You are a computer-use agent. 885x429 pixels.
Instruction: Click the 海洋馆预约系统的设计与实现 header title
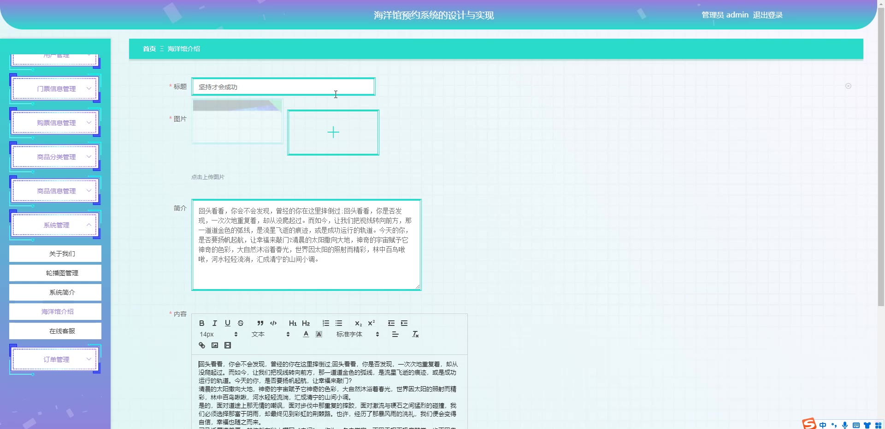[x=434, y=16]
